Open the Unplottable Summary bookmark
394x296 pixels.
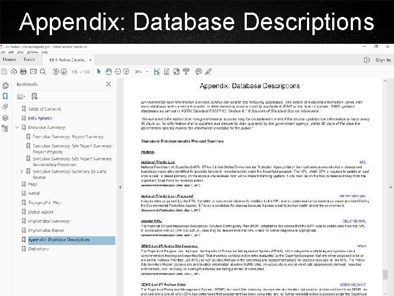coord(49,221)
